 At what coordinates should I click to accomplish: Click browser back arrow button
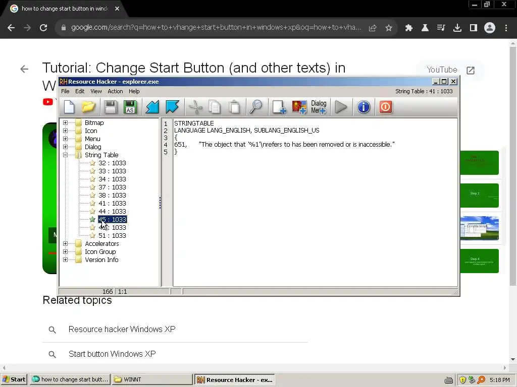click(x=11, y=28)
